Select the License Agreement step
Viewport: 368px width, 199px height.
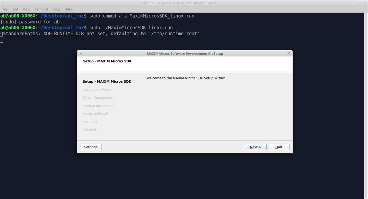pos(98,106)
